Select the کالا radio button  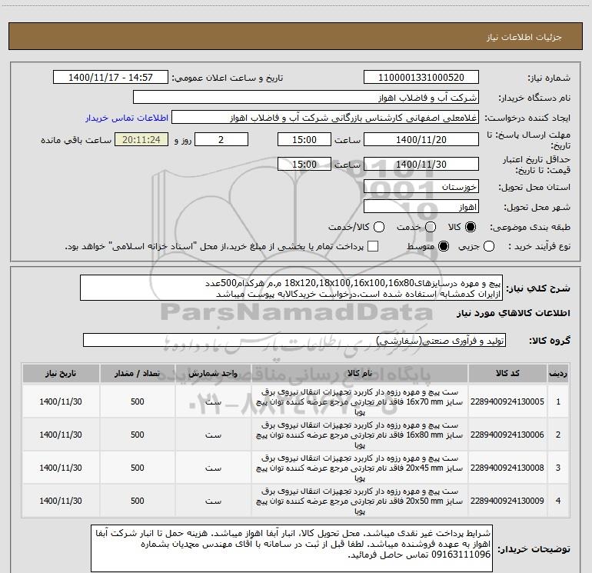click(471, 227)
